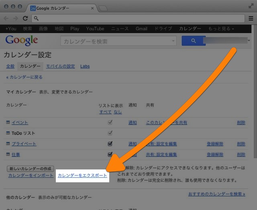Open +You in the black bar
Screen dimensions: 257x210
(11, 29)
